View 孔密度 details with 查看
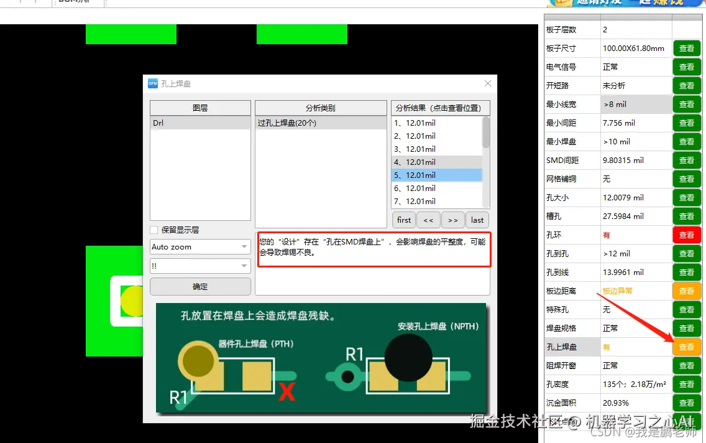Screen dimensions: 706x443 [686, 384]
